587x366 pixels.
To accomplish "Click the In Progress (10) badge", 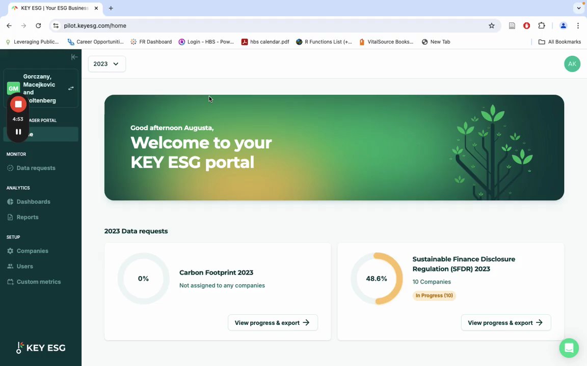I will click(x=434, y=295).
